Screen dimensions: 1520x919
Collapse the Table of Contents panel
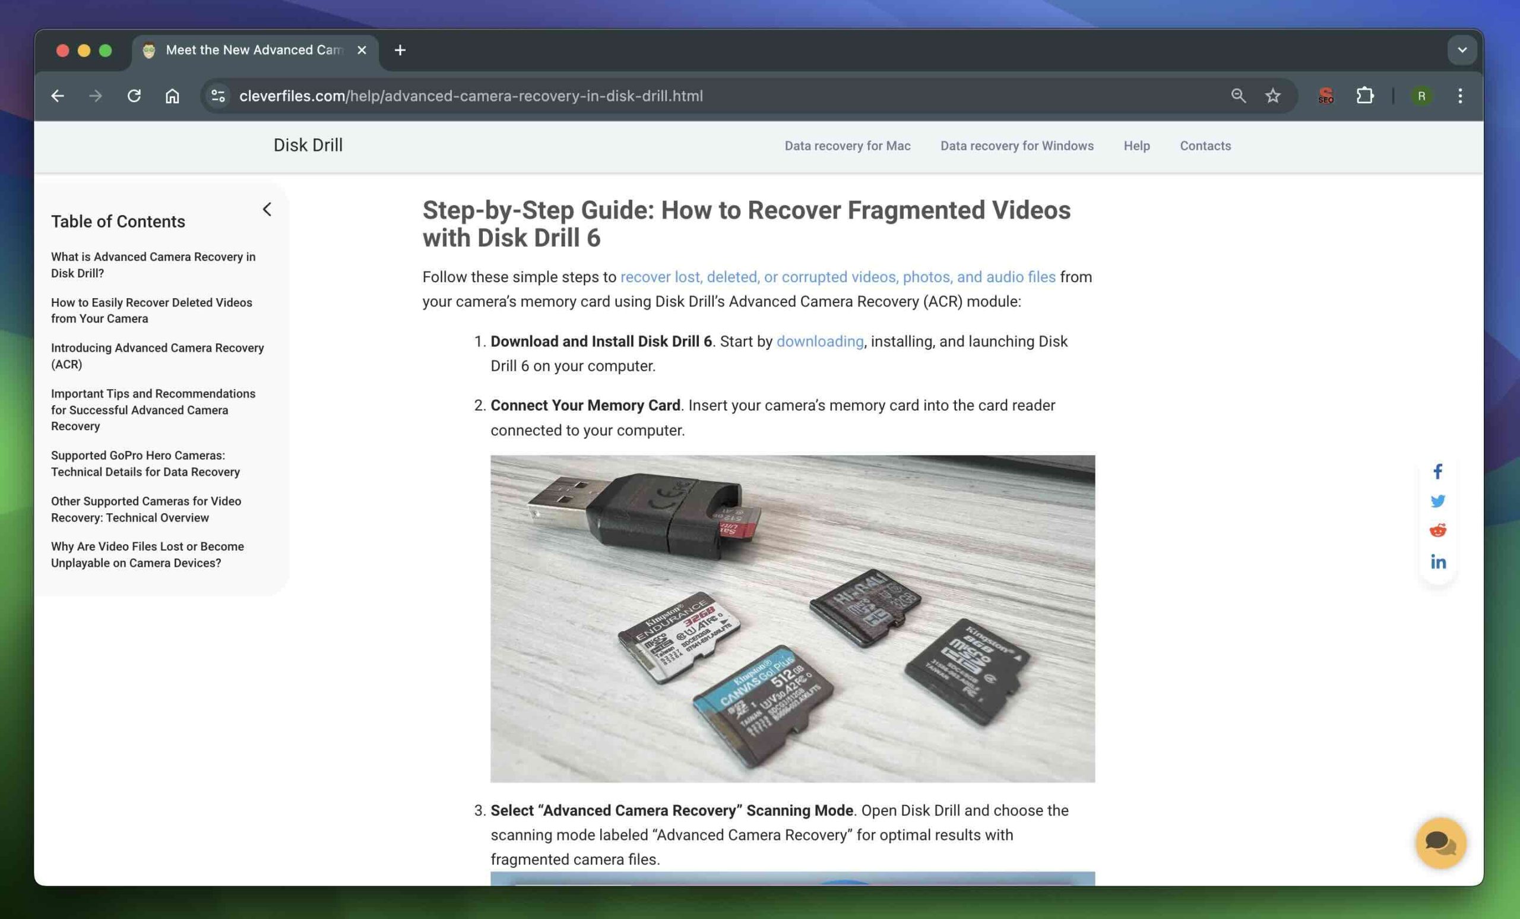[267, 209]
